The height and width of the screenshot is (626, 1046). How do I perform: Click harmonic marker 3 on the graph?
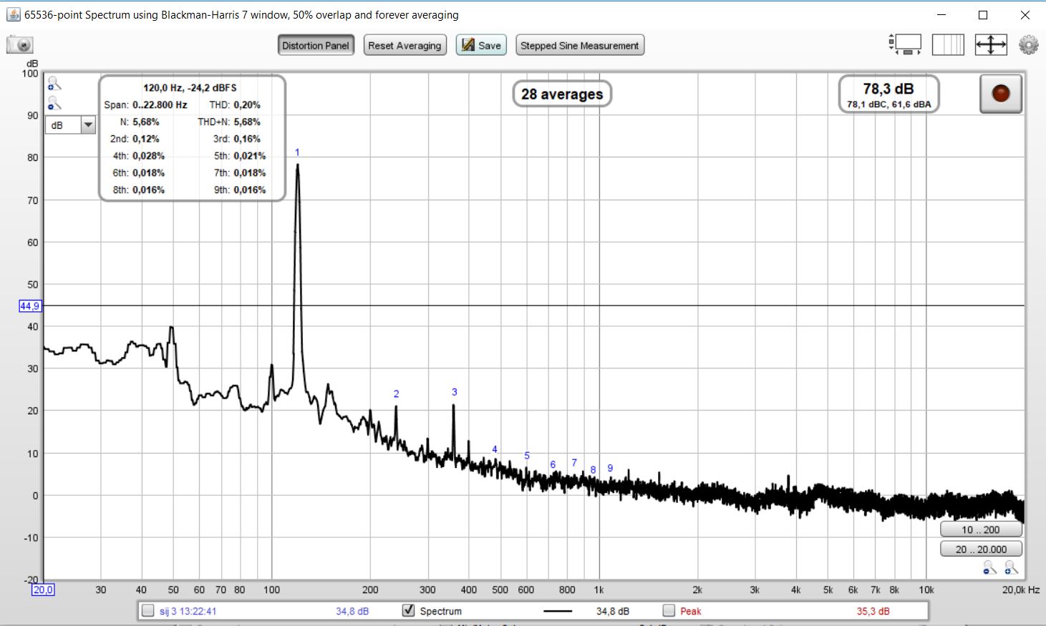(x=454, y=392)
